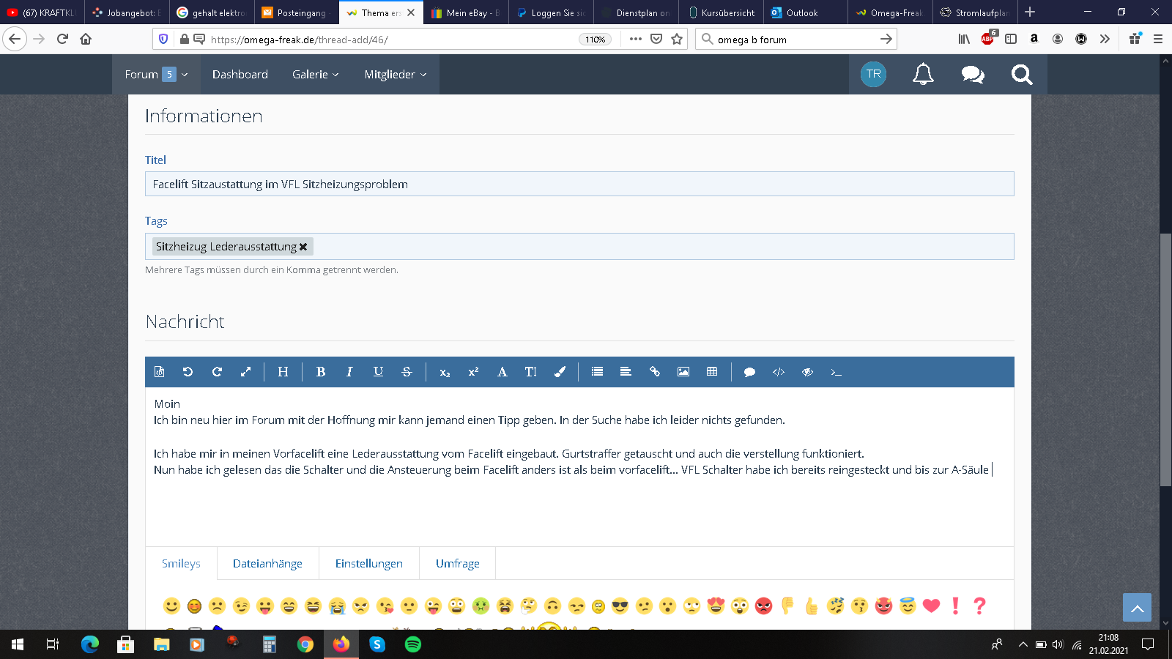
Task: Insert an image using the picture icon
Action: pyautogui.click(x=683, y=372)
